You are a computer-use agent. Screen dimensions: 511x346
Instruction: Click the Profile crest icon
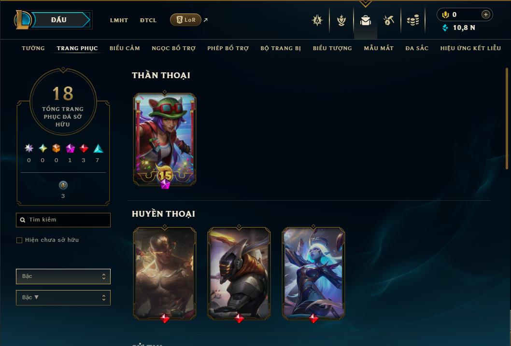317,20
